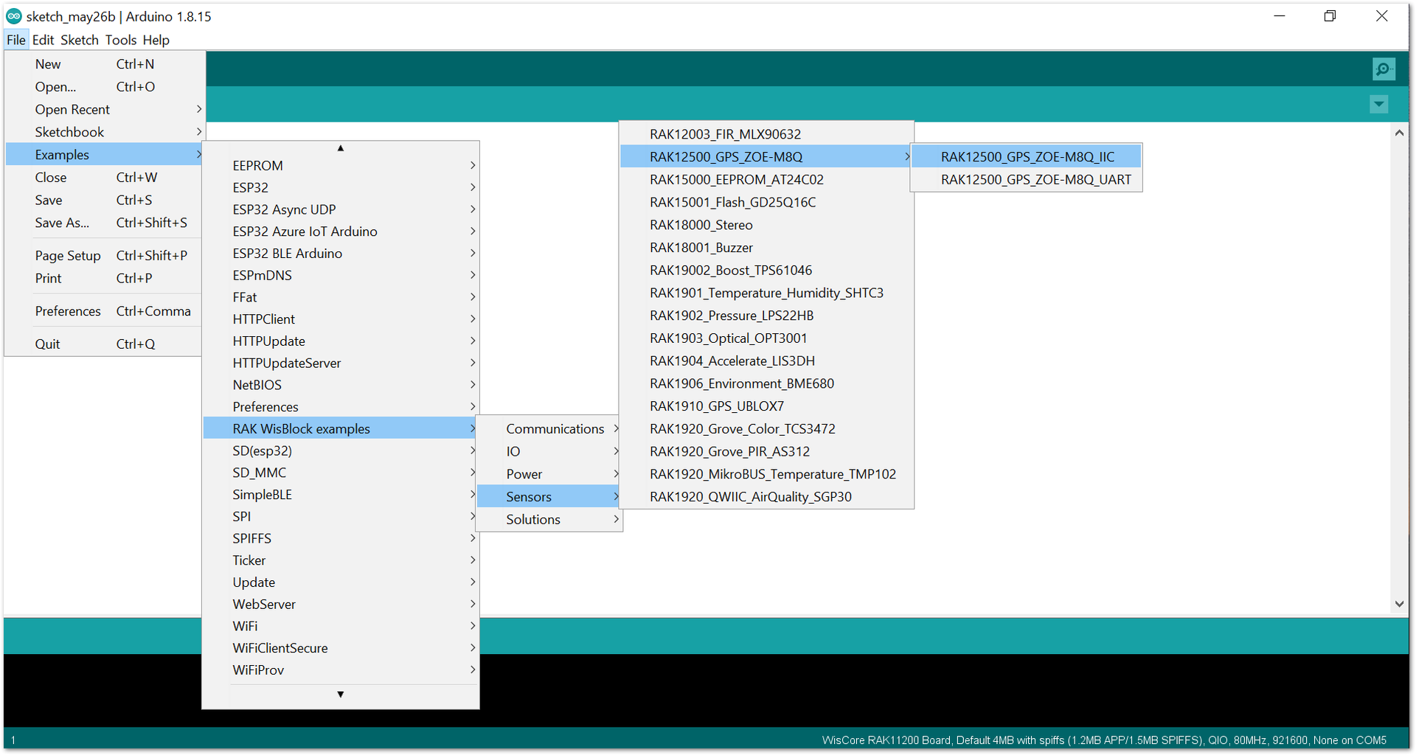
Task: Click editor scrollbar up arrow
Action: tap(1399, 133)
